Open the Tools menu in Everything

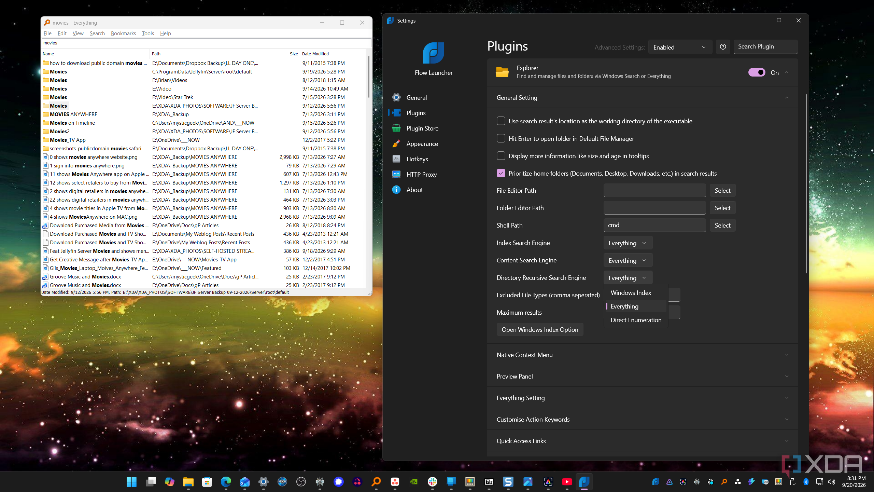pos(148,33)
